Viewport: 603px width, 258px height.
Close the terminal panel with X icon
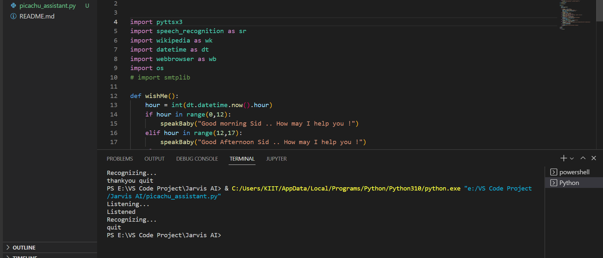click(x=594, y=158)
